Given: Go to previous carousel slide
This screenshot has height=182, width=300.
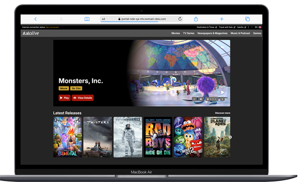Looking at the screenshot, I should tap(194, 99).
